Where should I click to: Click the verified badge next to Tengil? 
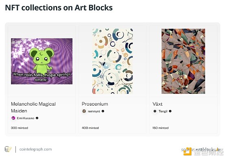pos(170,111)
